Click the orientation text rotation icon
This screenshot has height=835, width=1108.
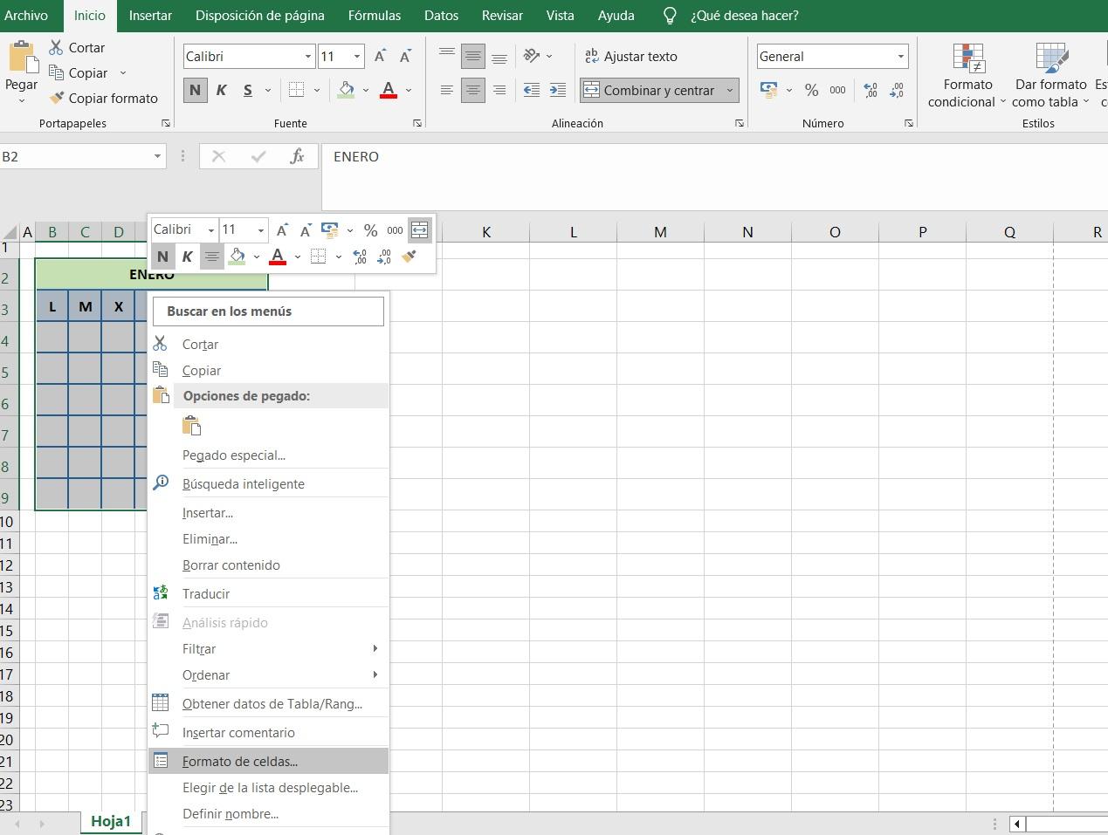[531, 56]
